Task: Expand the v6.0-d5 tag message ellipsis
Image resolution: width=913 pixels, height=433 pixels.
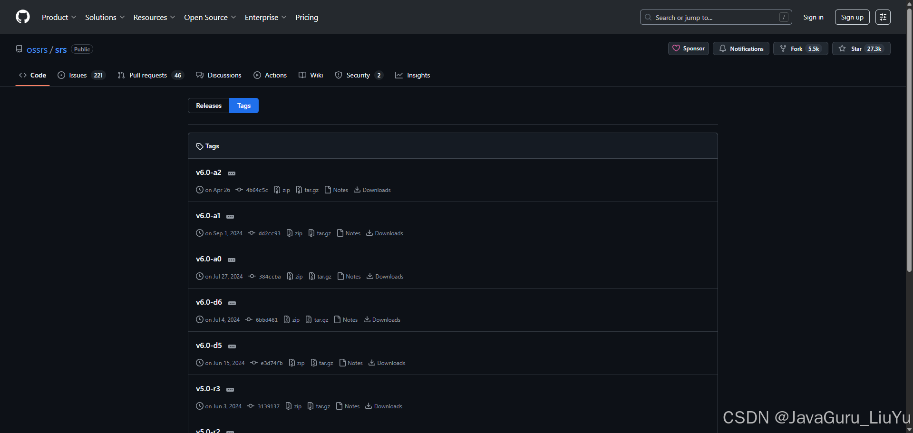Action: tap(232, 346)
